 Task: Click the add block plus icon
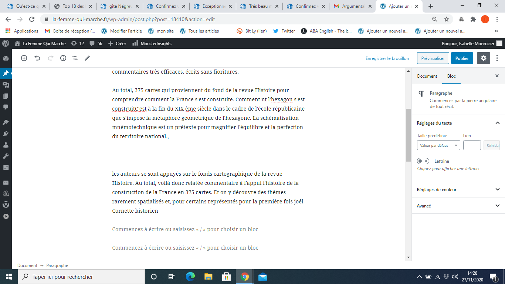[24, 58]
